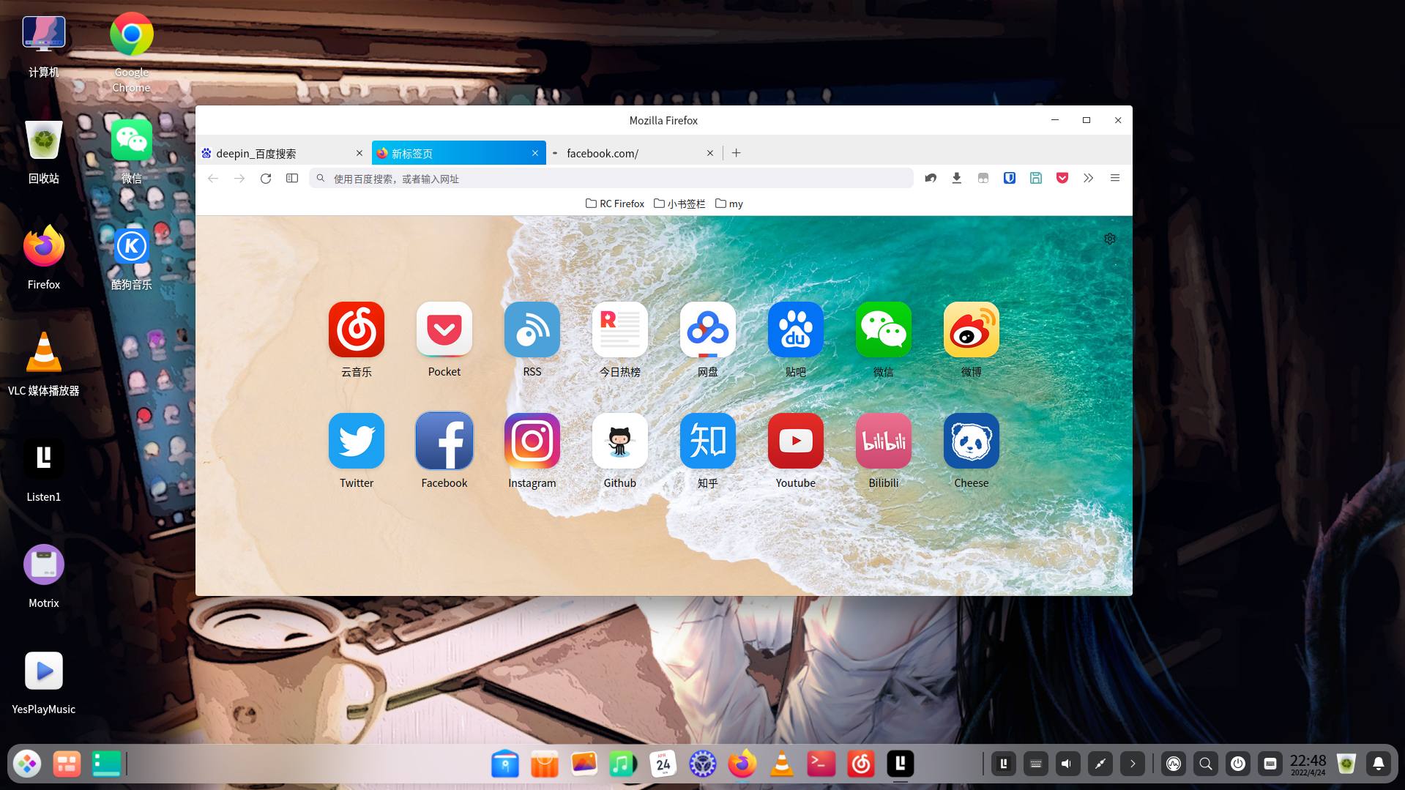
Task: Go back to the previous page
Action: 213,178
